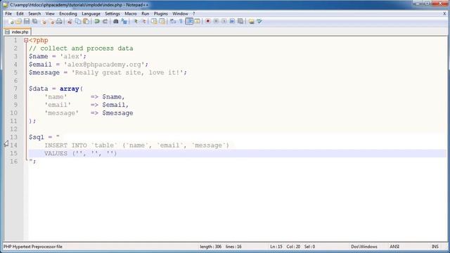This screenshot has height=253, width=450.
Task: Click $message variable on line 10
Action: tap(117, 113)
